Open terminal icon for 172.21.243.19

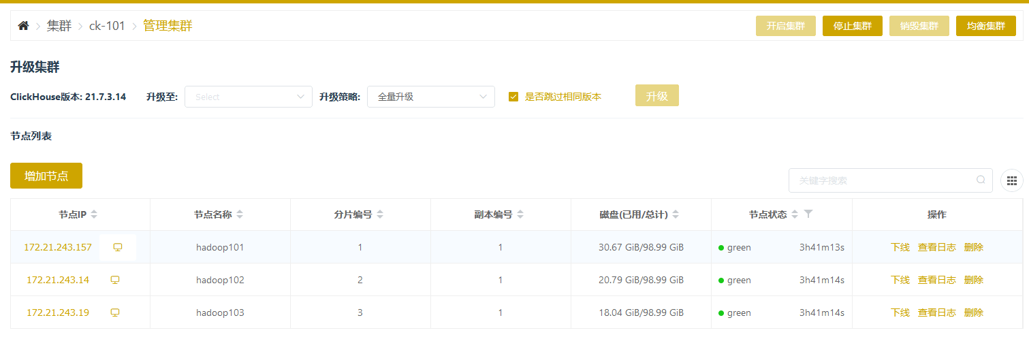pos(115,312)
